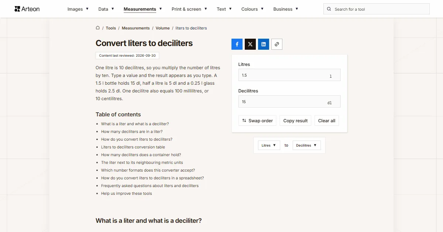Open convert in a spreadsheet section link
443x232 pixels.
[x=152, y=178]
